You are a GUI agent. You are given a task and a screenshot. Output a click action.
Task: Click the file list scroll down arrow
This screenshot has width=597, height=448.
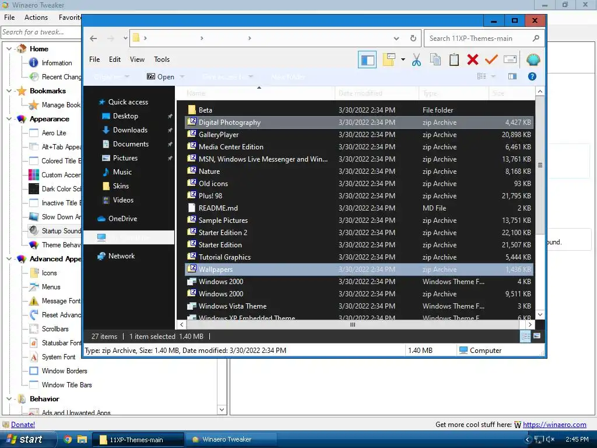tap(540, 314)
